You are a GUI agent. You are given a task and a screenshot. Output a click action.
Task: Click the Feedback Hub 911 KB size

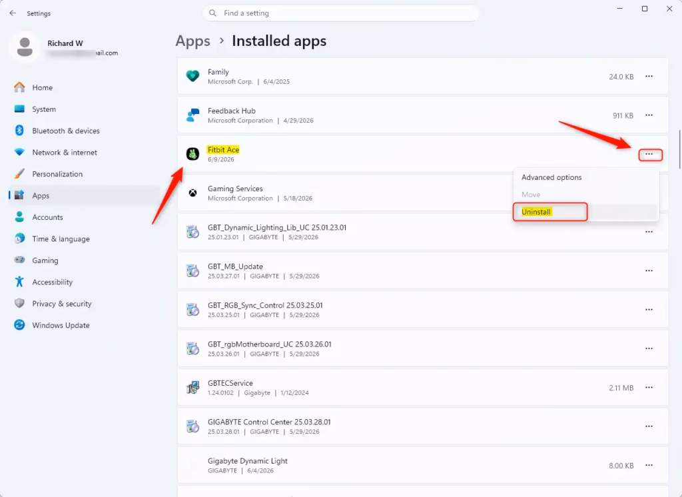point(623,116)
